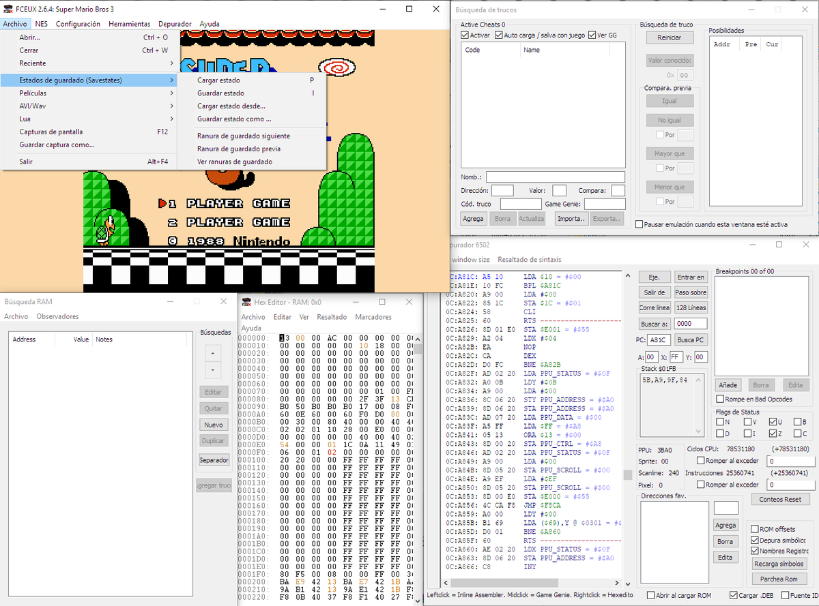Expand the Lua submenu
The height and width of the screenshot is (606, 819).
click(x=89, y=119)
